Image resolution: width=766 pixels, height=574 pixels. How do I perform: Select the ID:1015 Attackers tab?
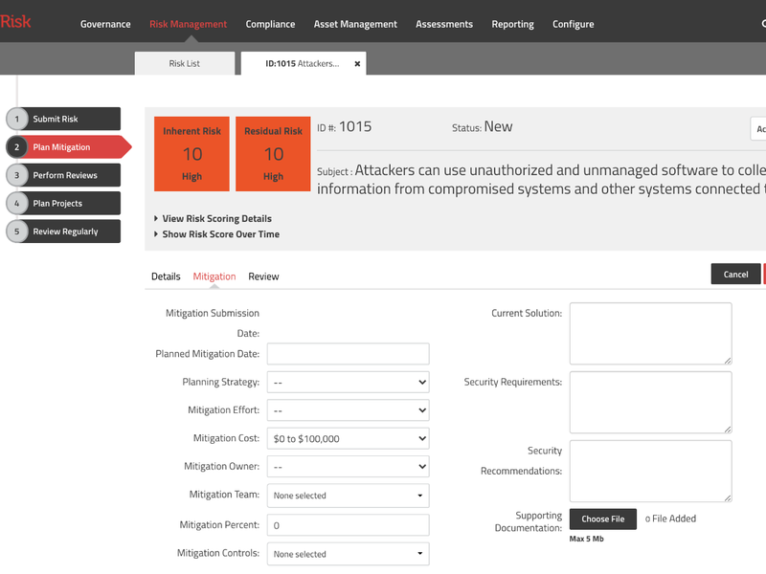(302, 63)
